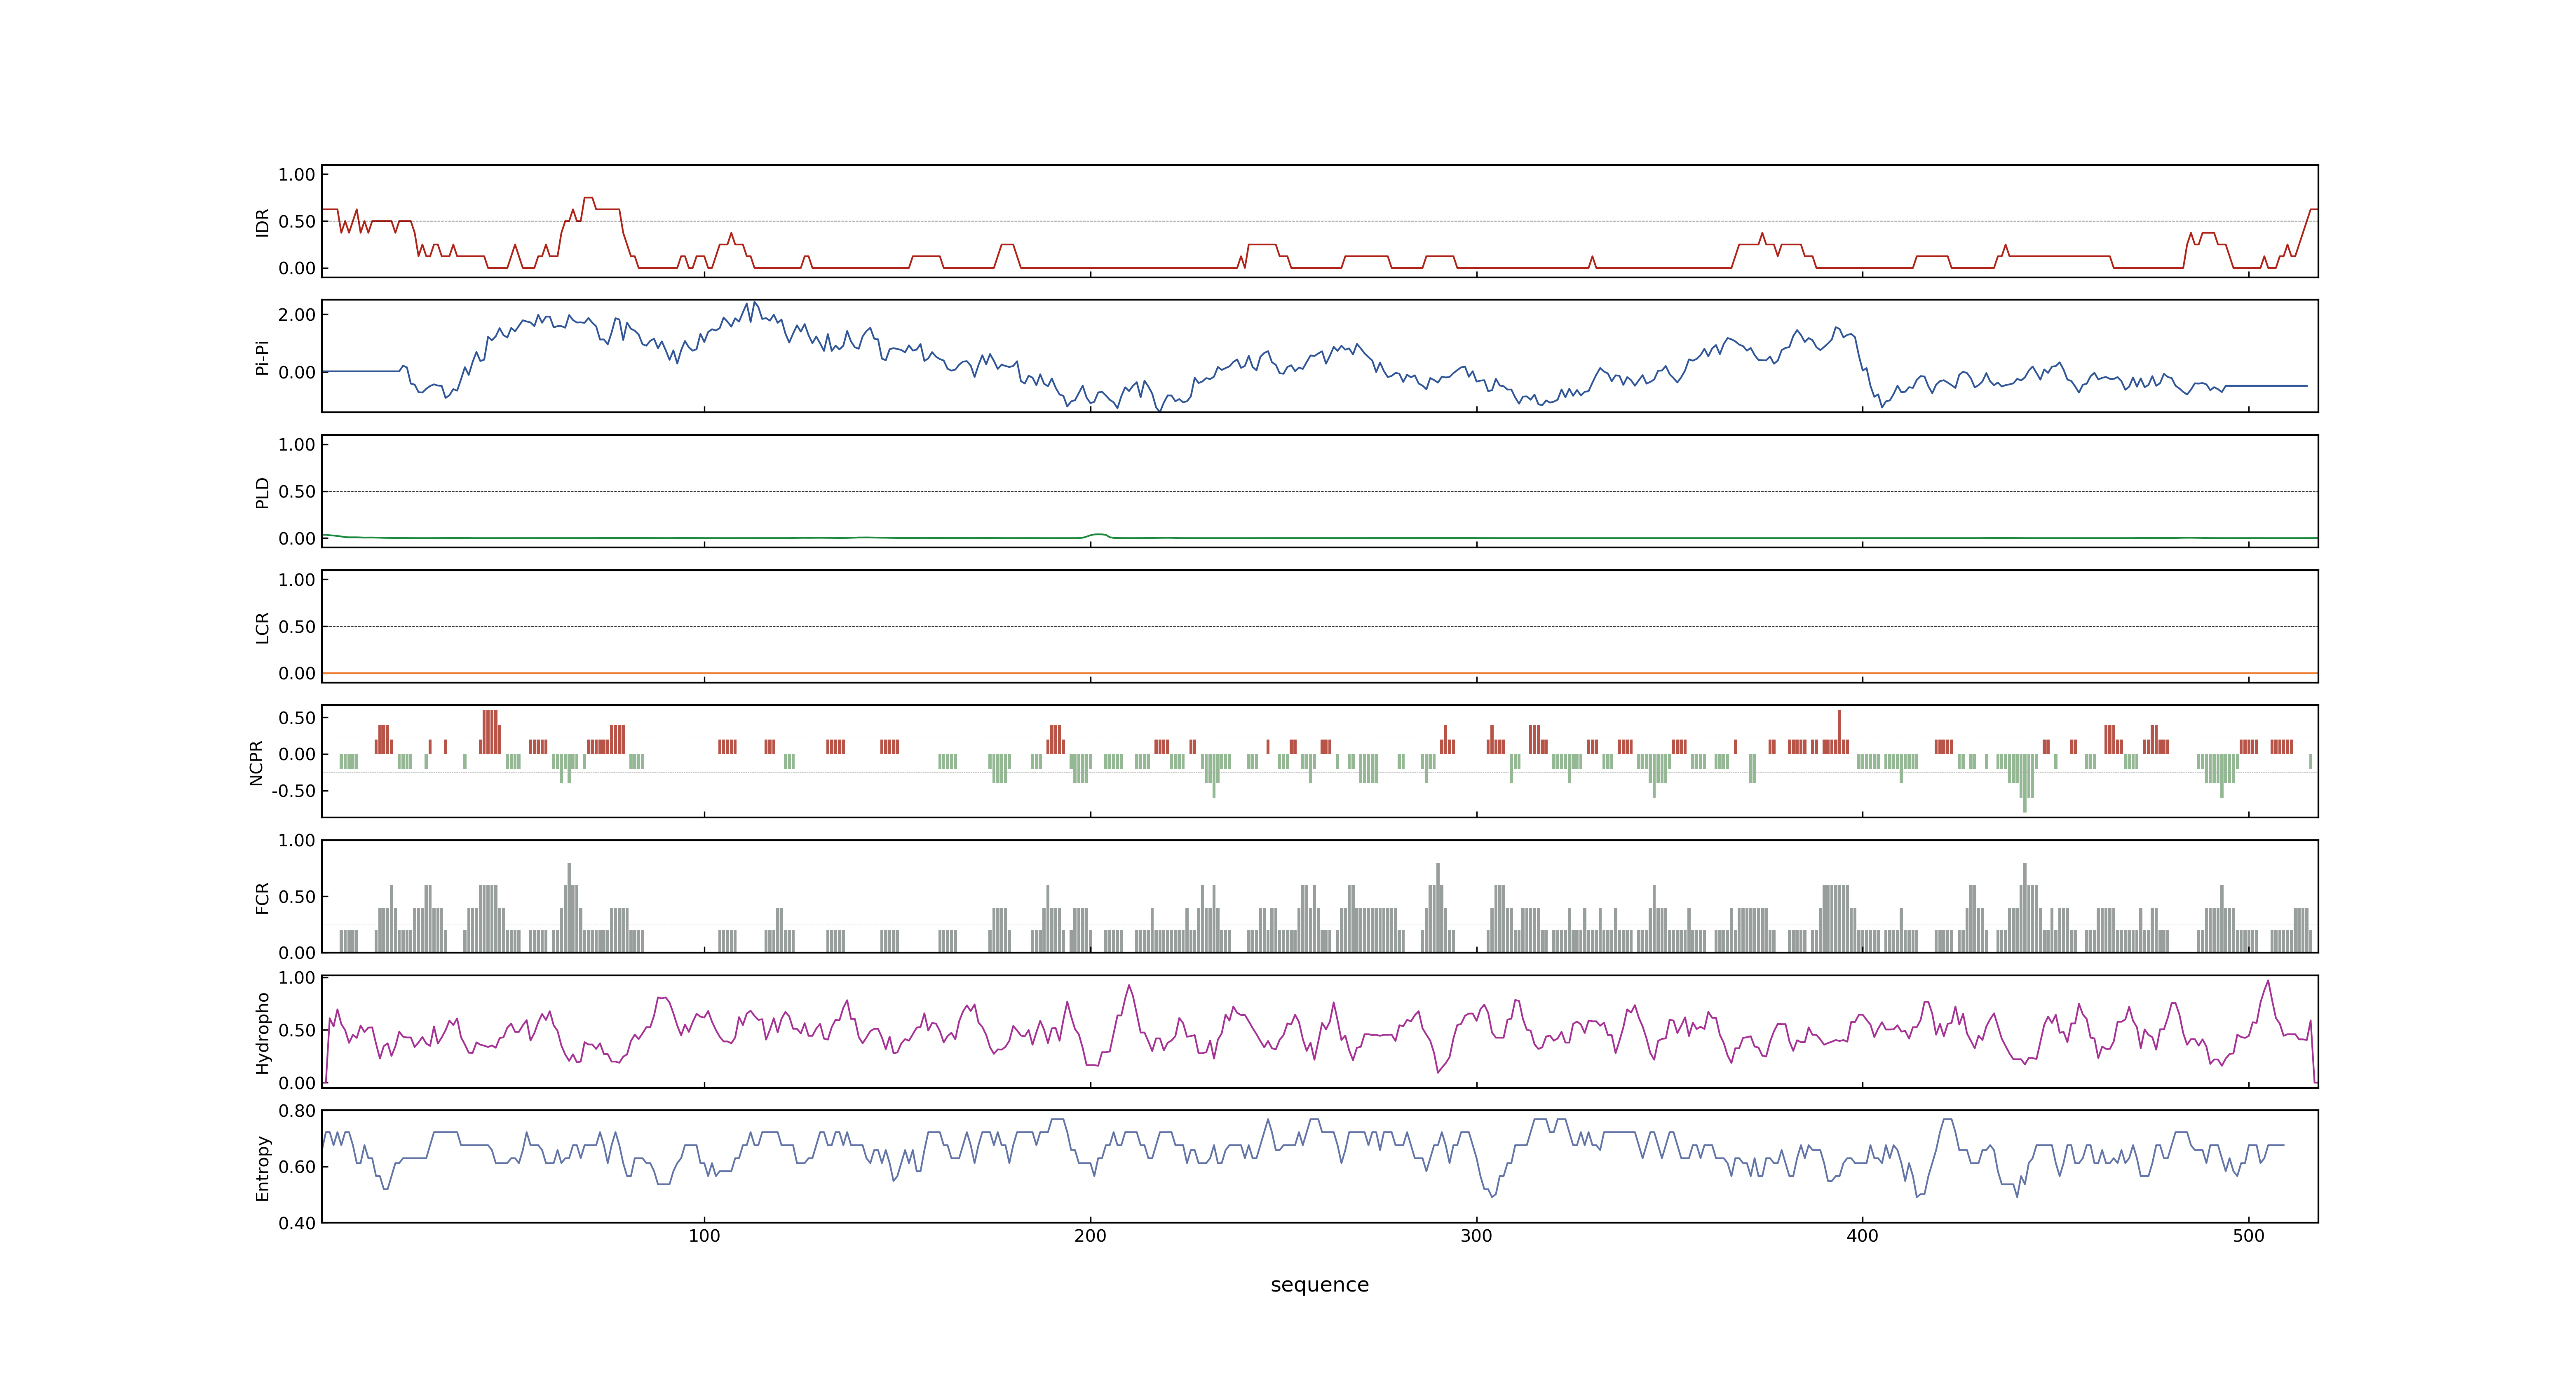
Task: Click the 1.00 tick of the PLD panel
Action: pos(297,444)
